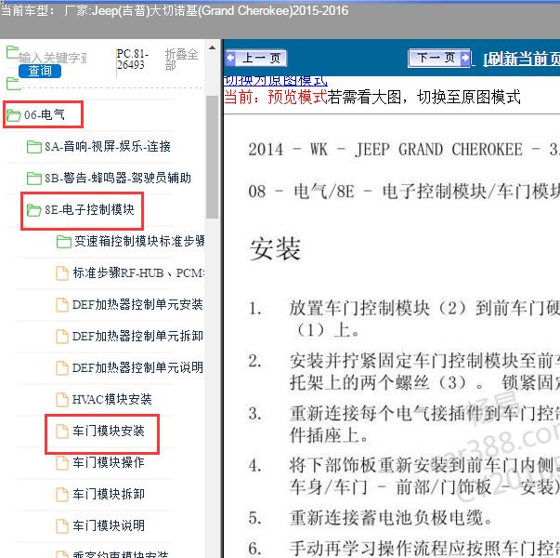Open DEF加热器控制单元拆卸 document

point(137,336)
